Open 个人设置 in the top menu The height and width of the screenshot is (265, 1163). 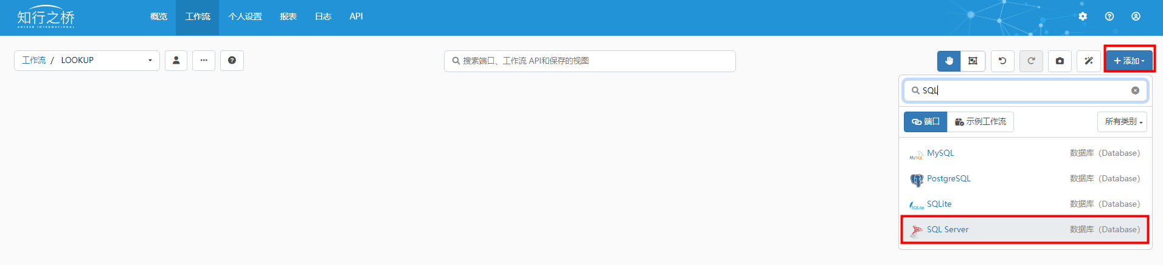245,17
